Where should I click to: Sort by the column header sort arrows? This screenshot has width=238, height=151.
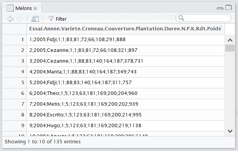221,27
